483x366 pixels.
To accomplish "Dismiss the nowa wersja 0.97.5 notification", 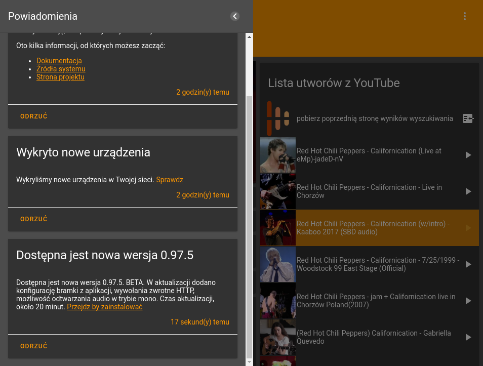I will point(34,346).
